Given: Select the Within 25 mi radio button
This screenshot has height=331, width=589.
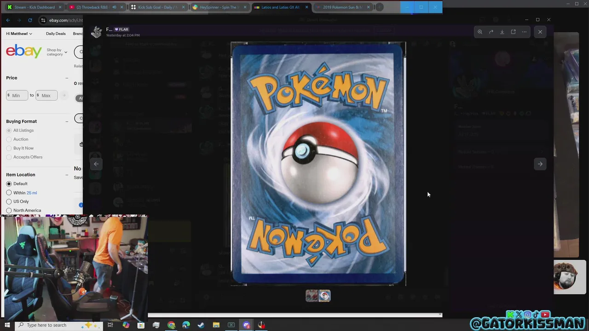Looking at the screenshot, I should [9, 193].
